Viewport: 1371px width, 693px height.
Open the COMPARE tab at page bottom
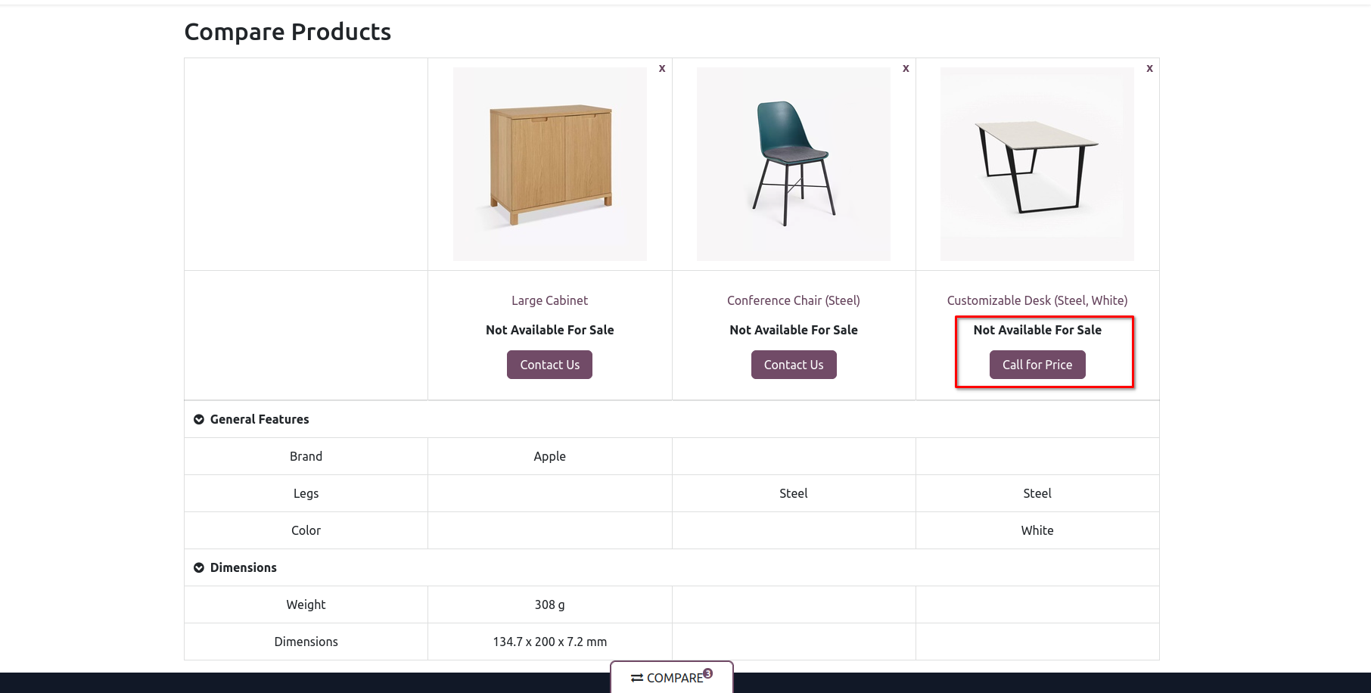(673, 678)
